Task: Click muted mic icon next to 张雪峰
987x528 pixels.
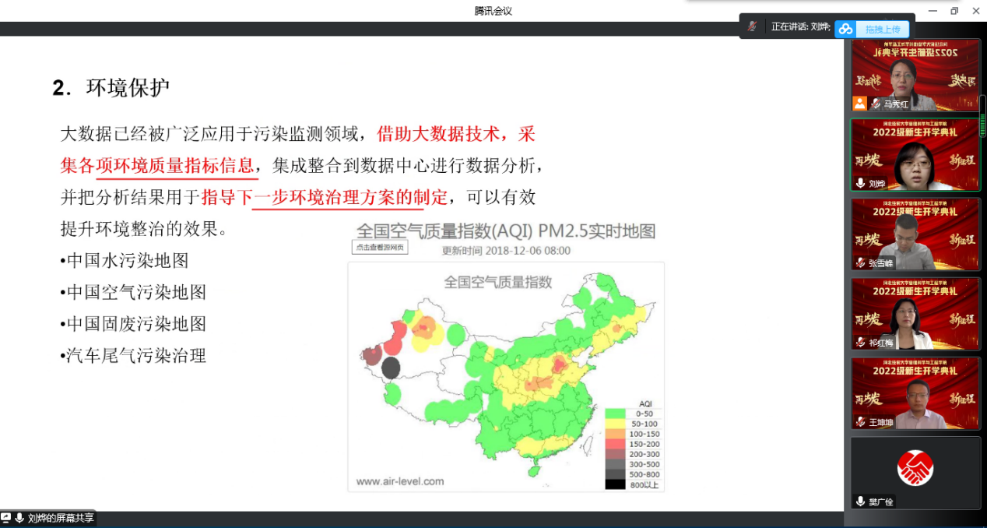Action: pos(860,262)
